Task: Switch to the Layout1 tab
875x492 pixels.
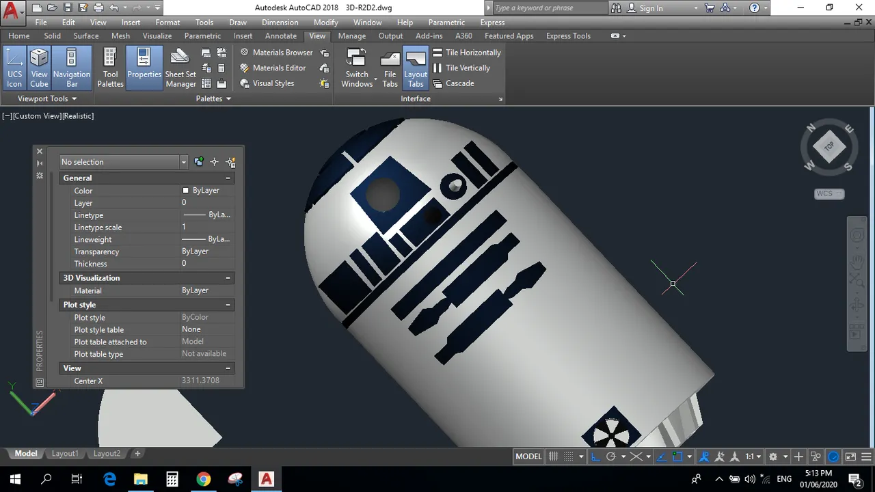Action: point(65,454)
